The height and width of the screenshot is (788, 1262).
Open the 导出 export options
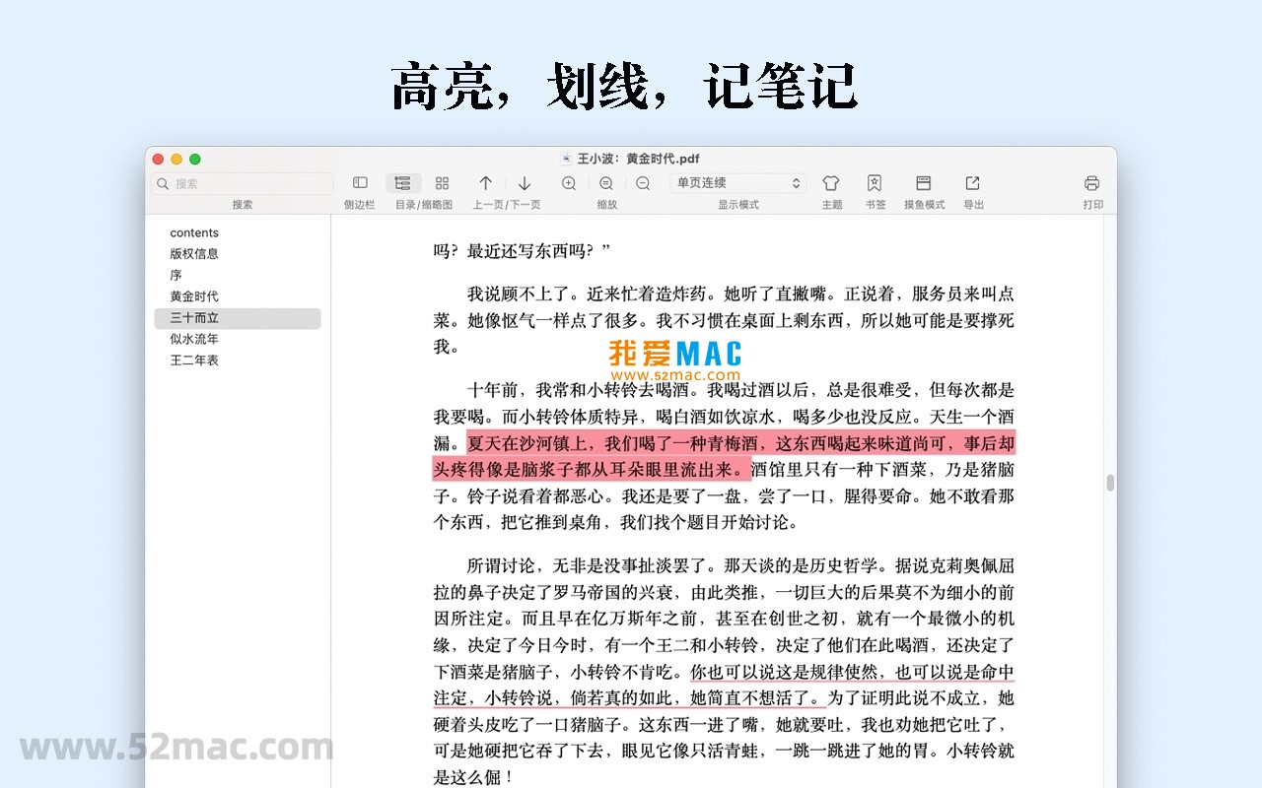pyautogui.click(x=972, y=182)
